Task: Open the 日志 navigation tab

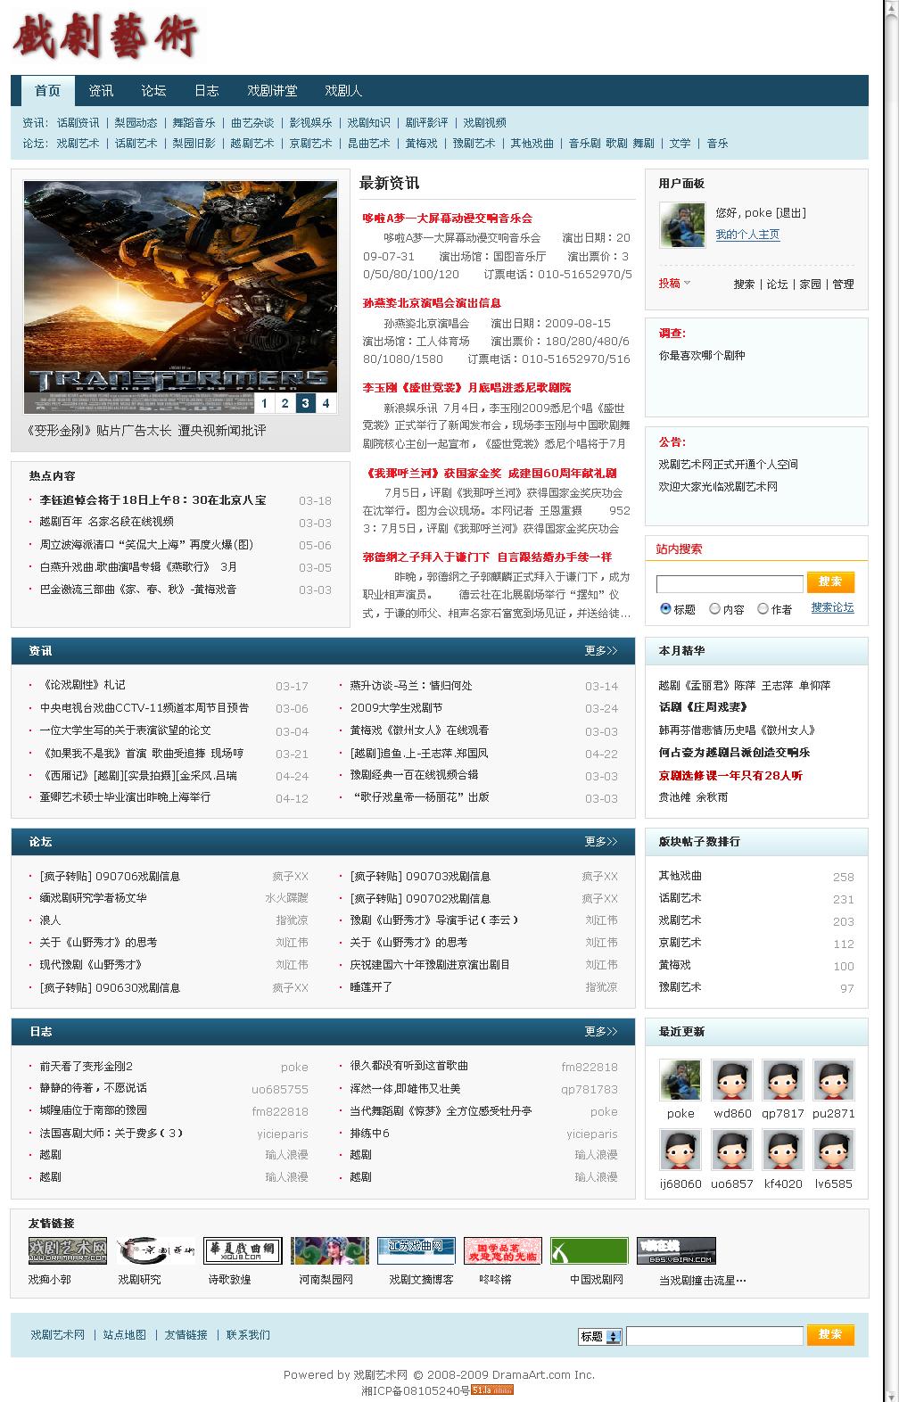Action: (207, 90)
